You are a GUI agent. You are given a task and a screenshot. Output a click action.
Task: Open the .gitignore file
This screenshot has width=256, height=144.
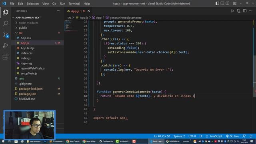pos(38,84)
